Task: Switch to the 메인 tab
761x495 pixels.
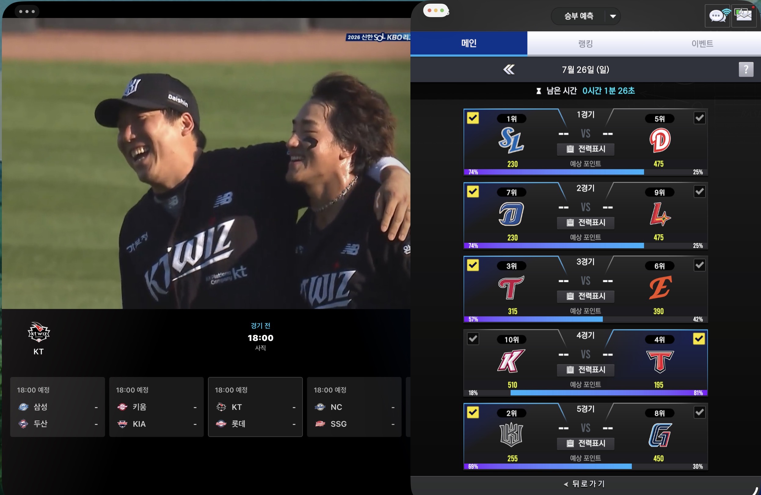Action: coord(469,43)
